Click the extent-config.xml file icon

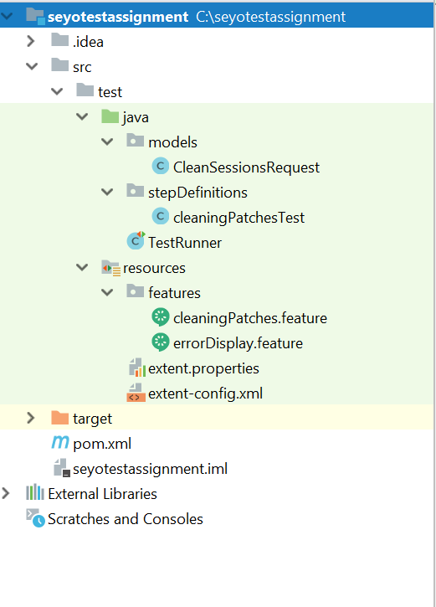136,393
